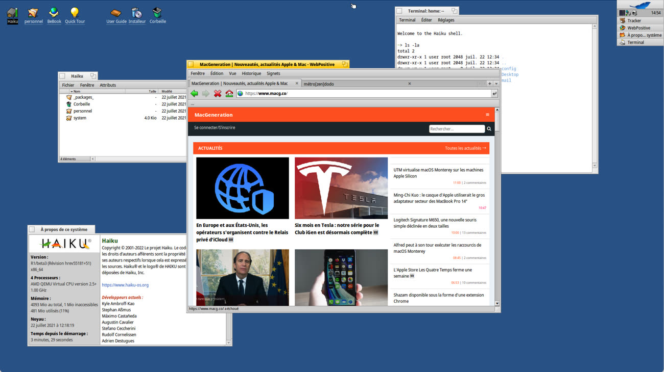Open Éditer menu in Terminal window
664x372 pixels.
426,20
